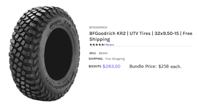Open the 4 Reviews link
Image resolution: width=198 pixels, height=106 pixels.
(109, 45)
